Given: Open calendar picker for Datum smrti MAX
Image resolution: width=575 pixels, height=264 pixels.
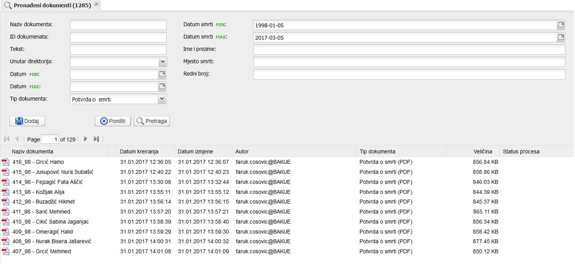Looking at the screenshot, I should click(561, 37).
